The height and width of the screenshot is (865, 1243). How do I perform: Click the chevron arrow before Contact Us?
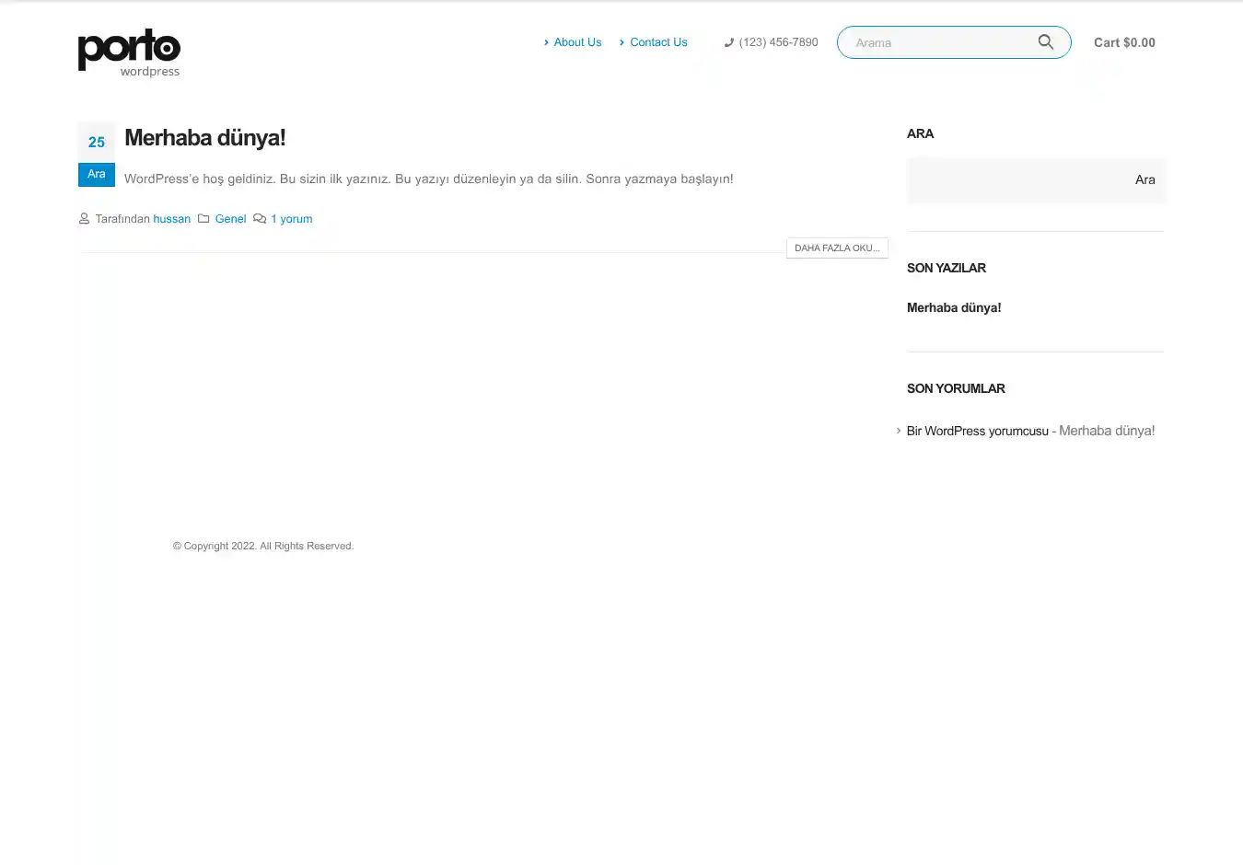click(x=622, y=42)
